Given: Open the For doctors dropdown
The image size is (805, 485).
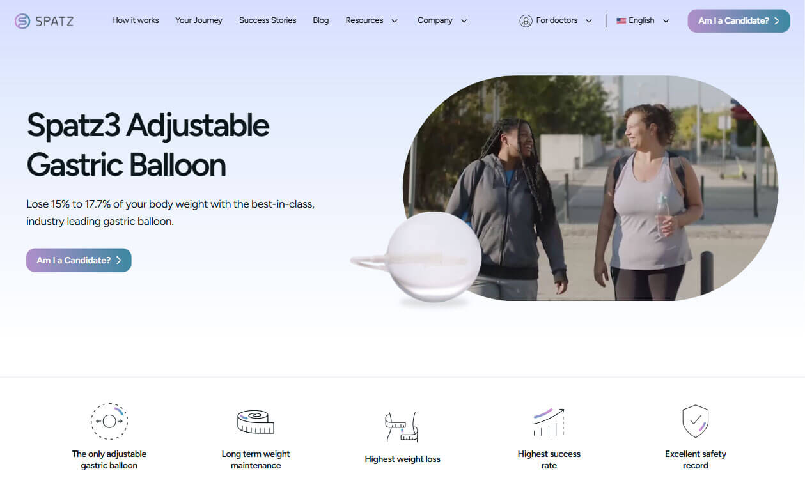Looking at the screenshot, I should click(x=556, y=20).
